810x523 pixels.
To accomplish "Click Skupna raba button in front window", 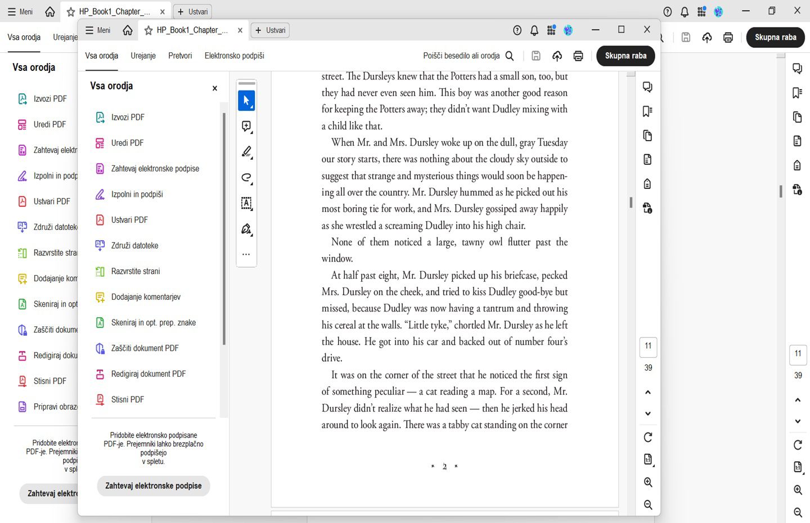I will [625, 56].
